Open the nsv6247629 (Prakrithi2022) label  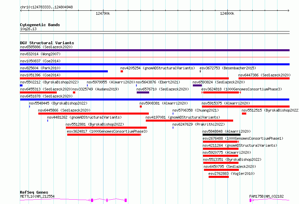(x=199, y=124)
